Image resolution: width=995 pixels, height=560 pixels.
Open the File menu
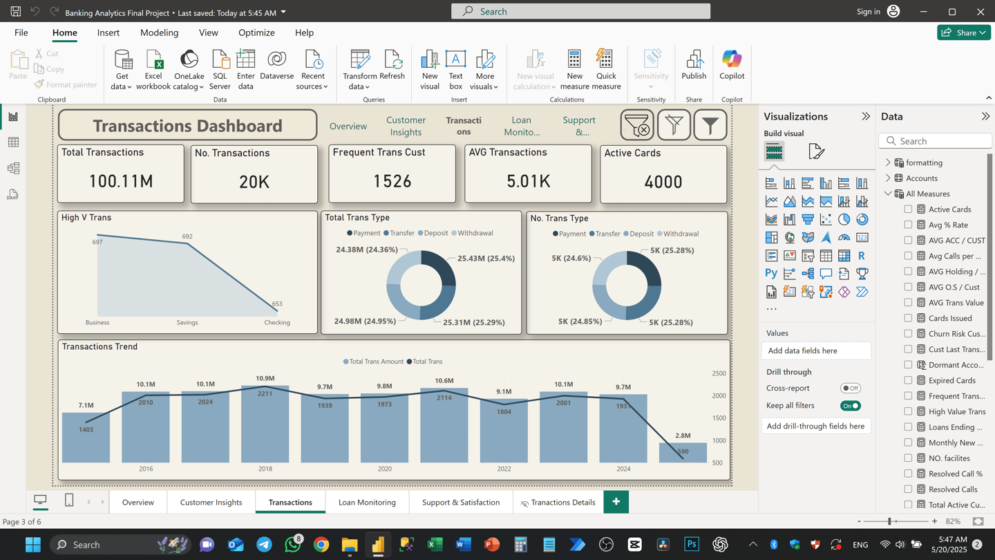[x=21, y=32]
